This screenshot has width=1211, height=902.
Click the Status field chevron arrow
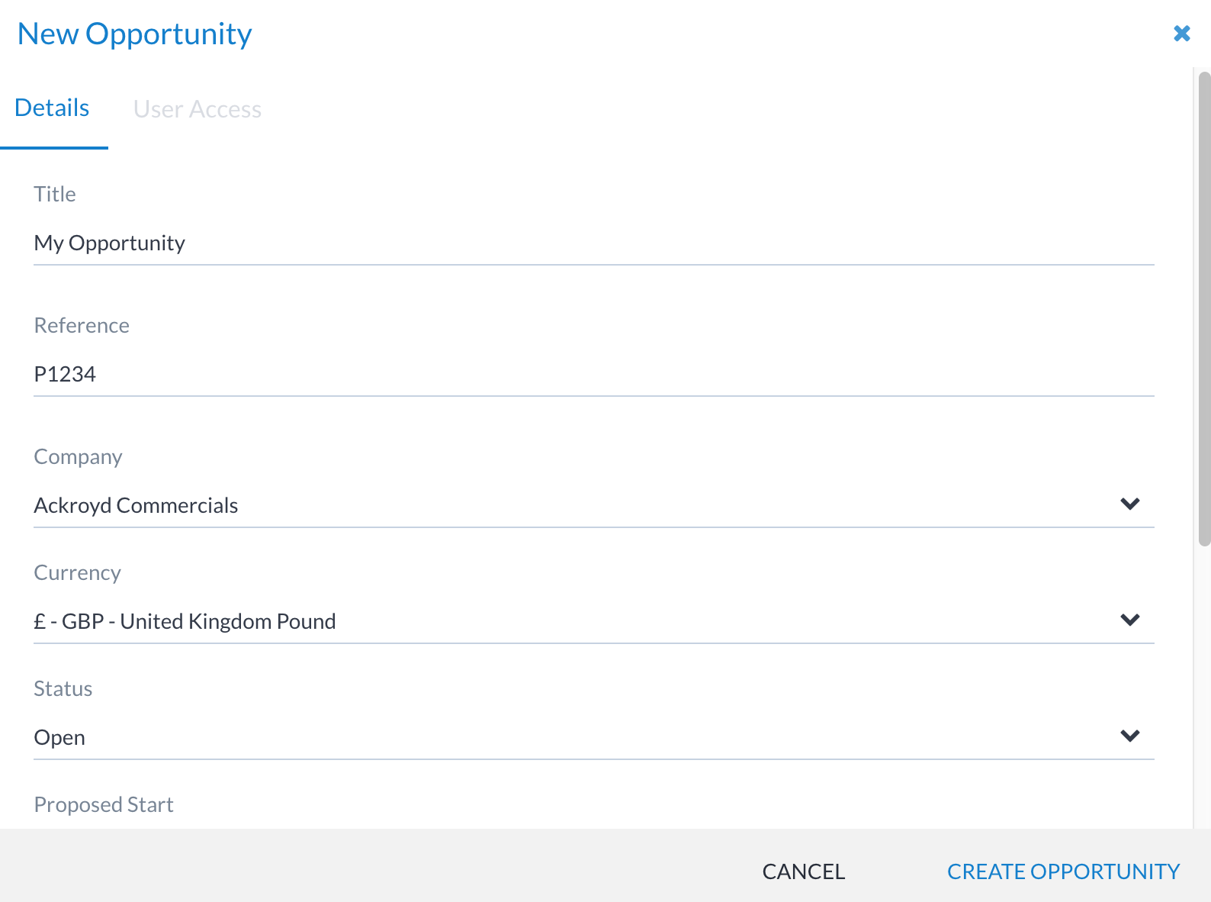coord(1129,736)
